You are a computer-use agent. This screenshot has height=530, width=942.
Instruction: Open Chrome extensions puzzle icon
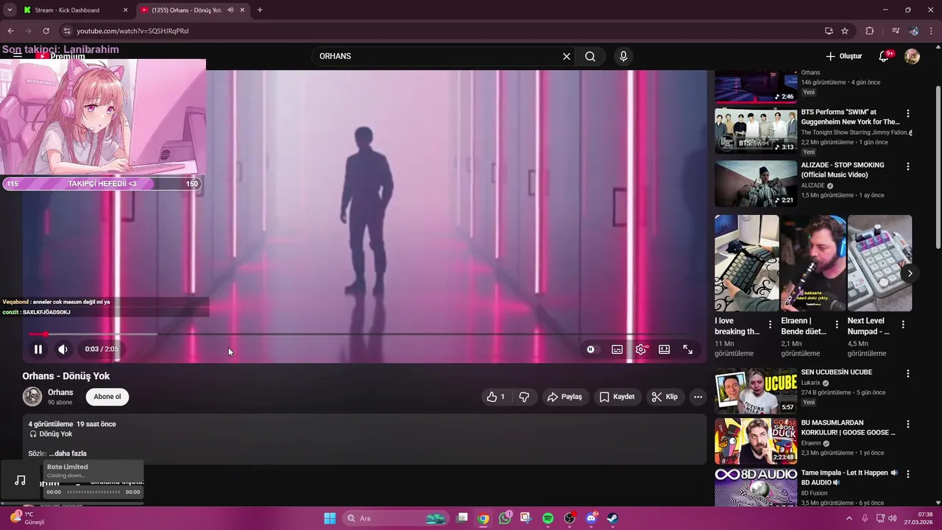(869, 31)
